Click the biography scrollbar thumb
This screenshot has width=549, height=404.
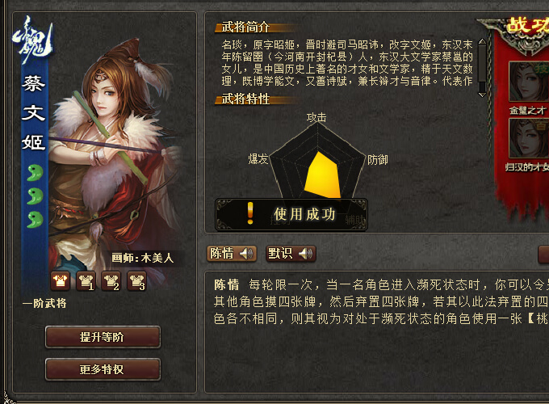(482, 63)
